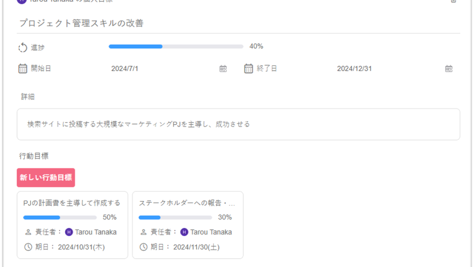Click the 開始日 label
The image size is (474, 267).
(41, 68)
